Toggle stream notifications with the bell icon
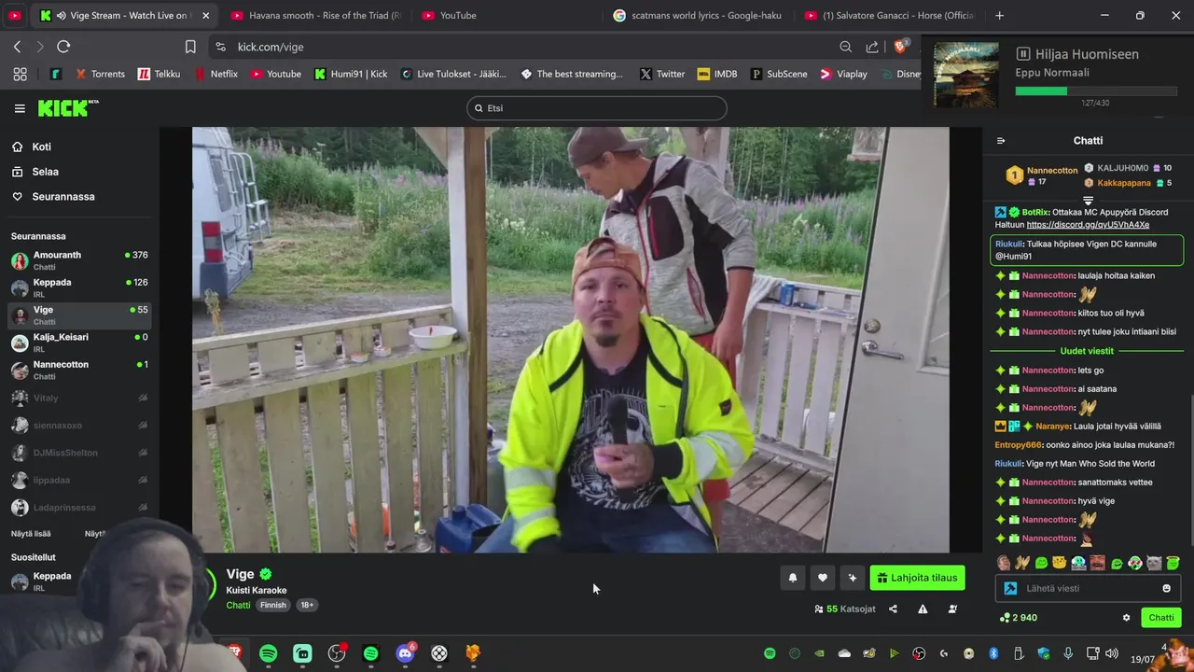The height and width of the screenshot is (672, 1194). coord(793,578)
